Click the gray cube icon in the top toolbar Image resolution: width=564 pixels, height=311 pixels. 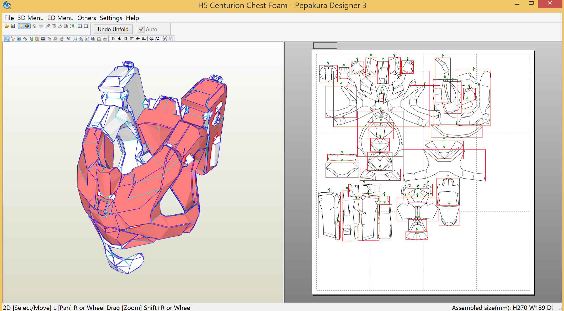point(34,26)
